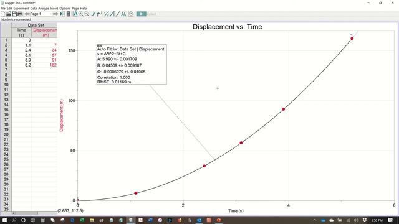Open the Page menu
399x224 pixels.
coord(75,8)
